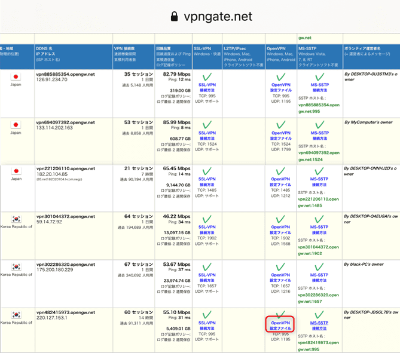The height and width of the screenshot is (353, 400).
Task: Click SSL-VPN checkmark in vpn885885354 row
Action: click(207, 76)
